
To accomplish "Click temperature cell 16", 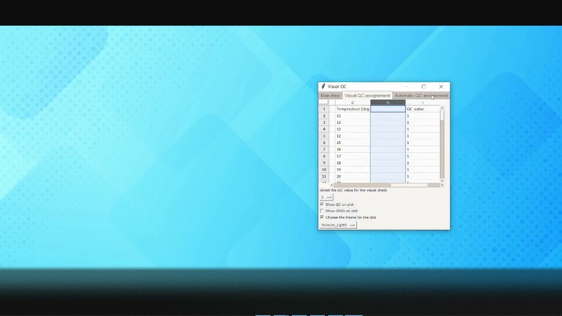I will coord(353,149).
